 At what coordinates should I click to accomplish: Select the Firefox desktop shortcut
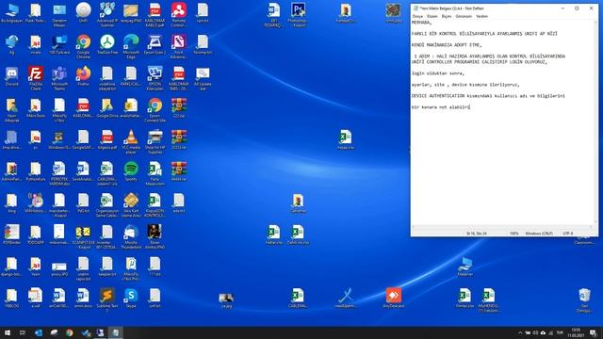pyautogui.click(x=84, y=76)
